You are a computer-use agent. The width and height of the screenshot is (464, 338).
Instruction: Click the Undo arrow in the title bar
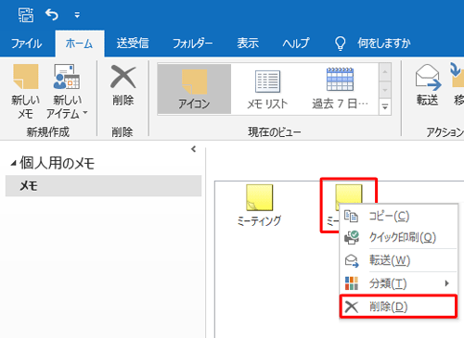click(x=52, y=15)
